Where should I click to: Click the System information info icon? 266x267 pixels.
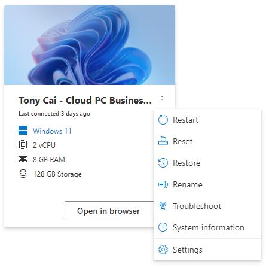pos(163,227)
